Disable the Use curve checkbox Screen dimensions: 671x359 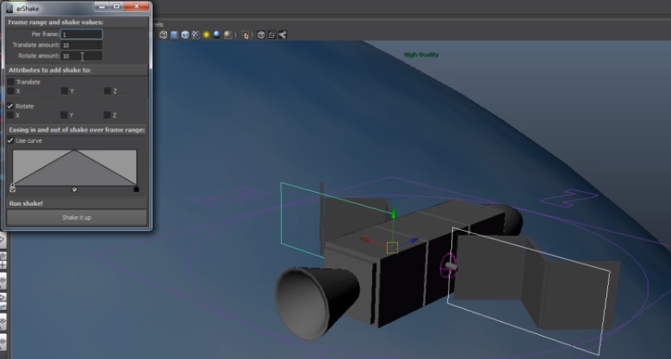[x=10, y=140]
